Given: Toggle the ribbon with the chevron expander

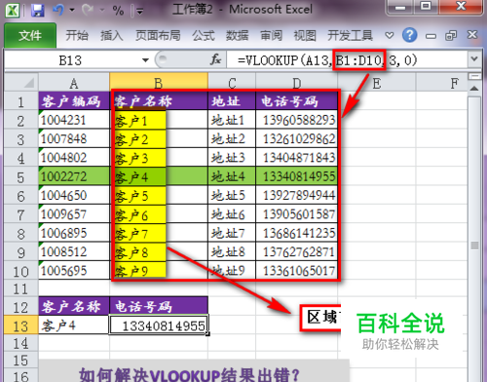Looking at the screenshot, I should [390, 35].
